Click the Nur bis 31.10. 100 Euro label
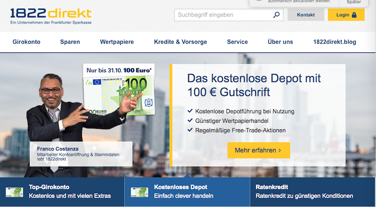The width and height of the screenshot is (376, 207). (119, 70)
